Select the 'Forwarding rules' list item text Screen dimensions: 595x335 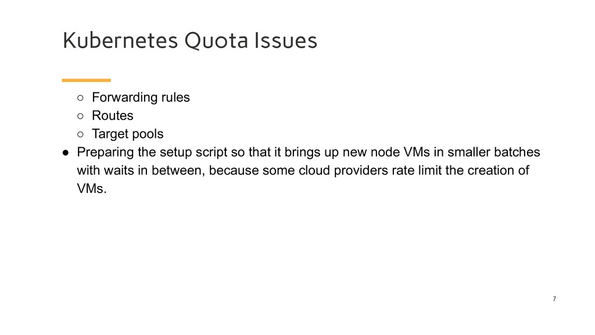tap(141, 97)
